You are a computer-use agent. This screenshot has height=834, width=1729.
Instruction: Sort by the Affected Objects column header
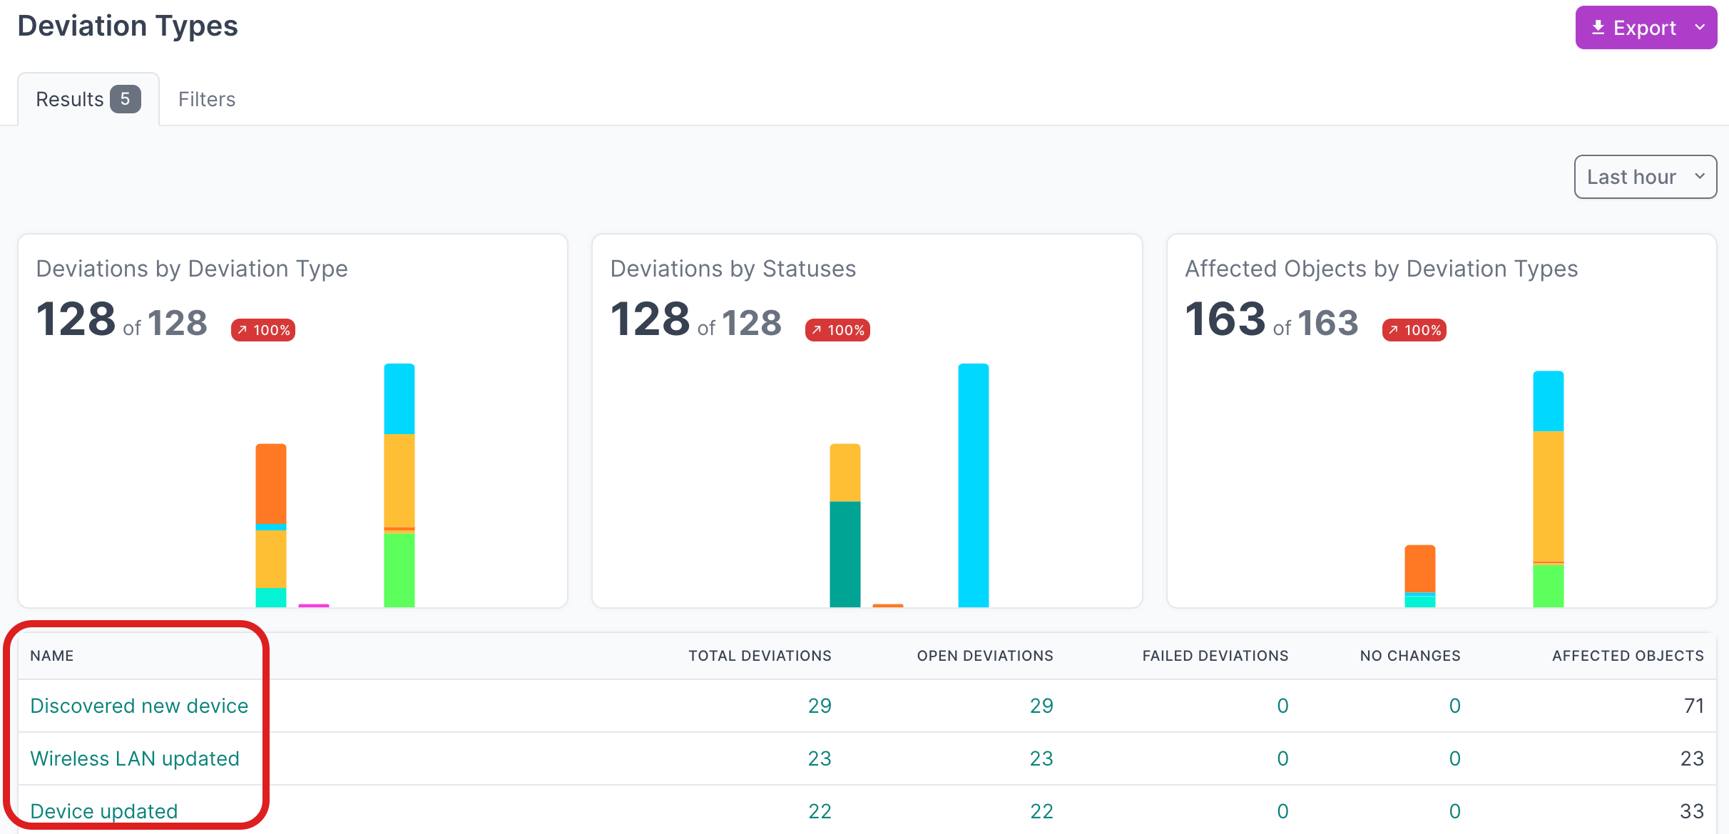pos(1628,656)
